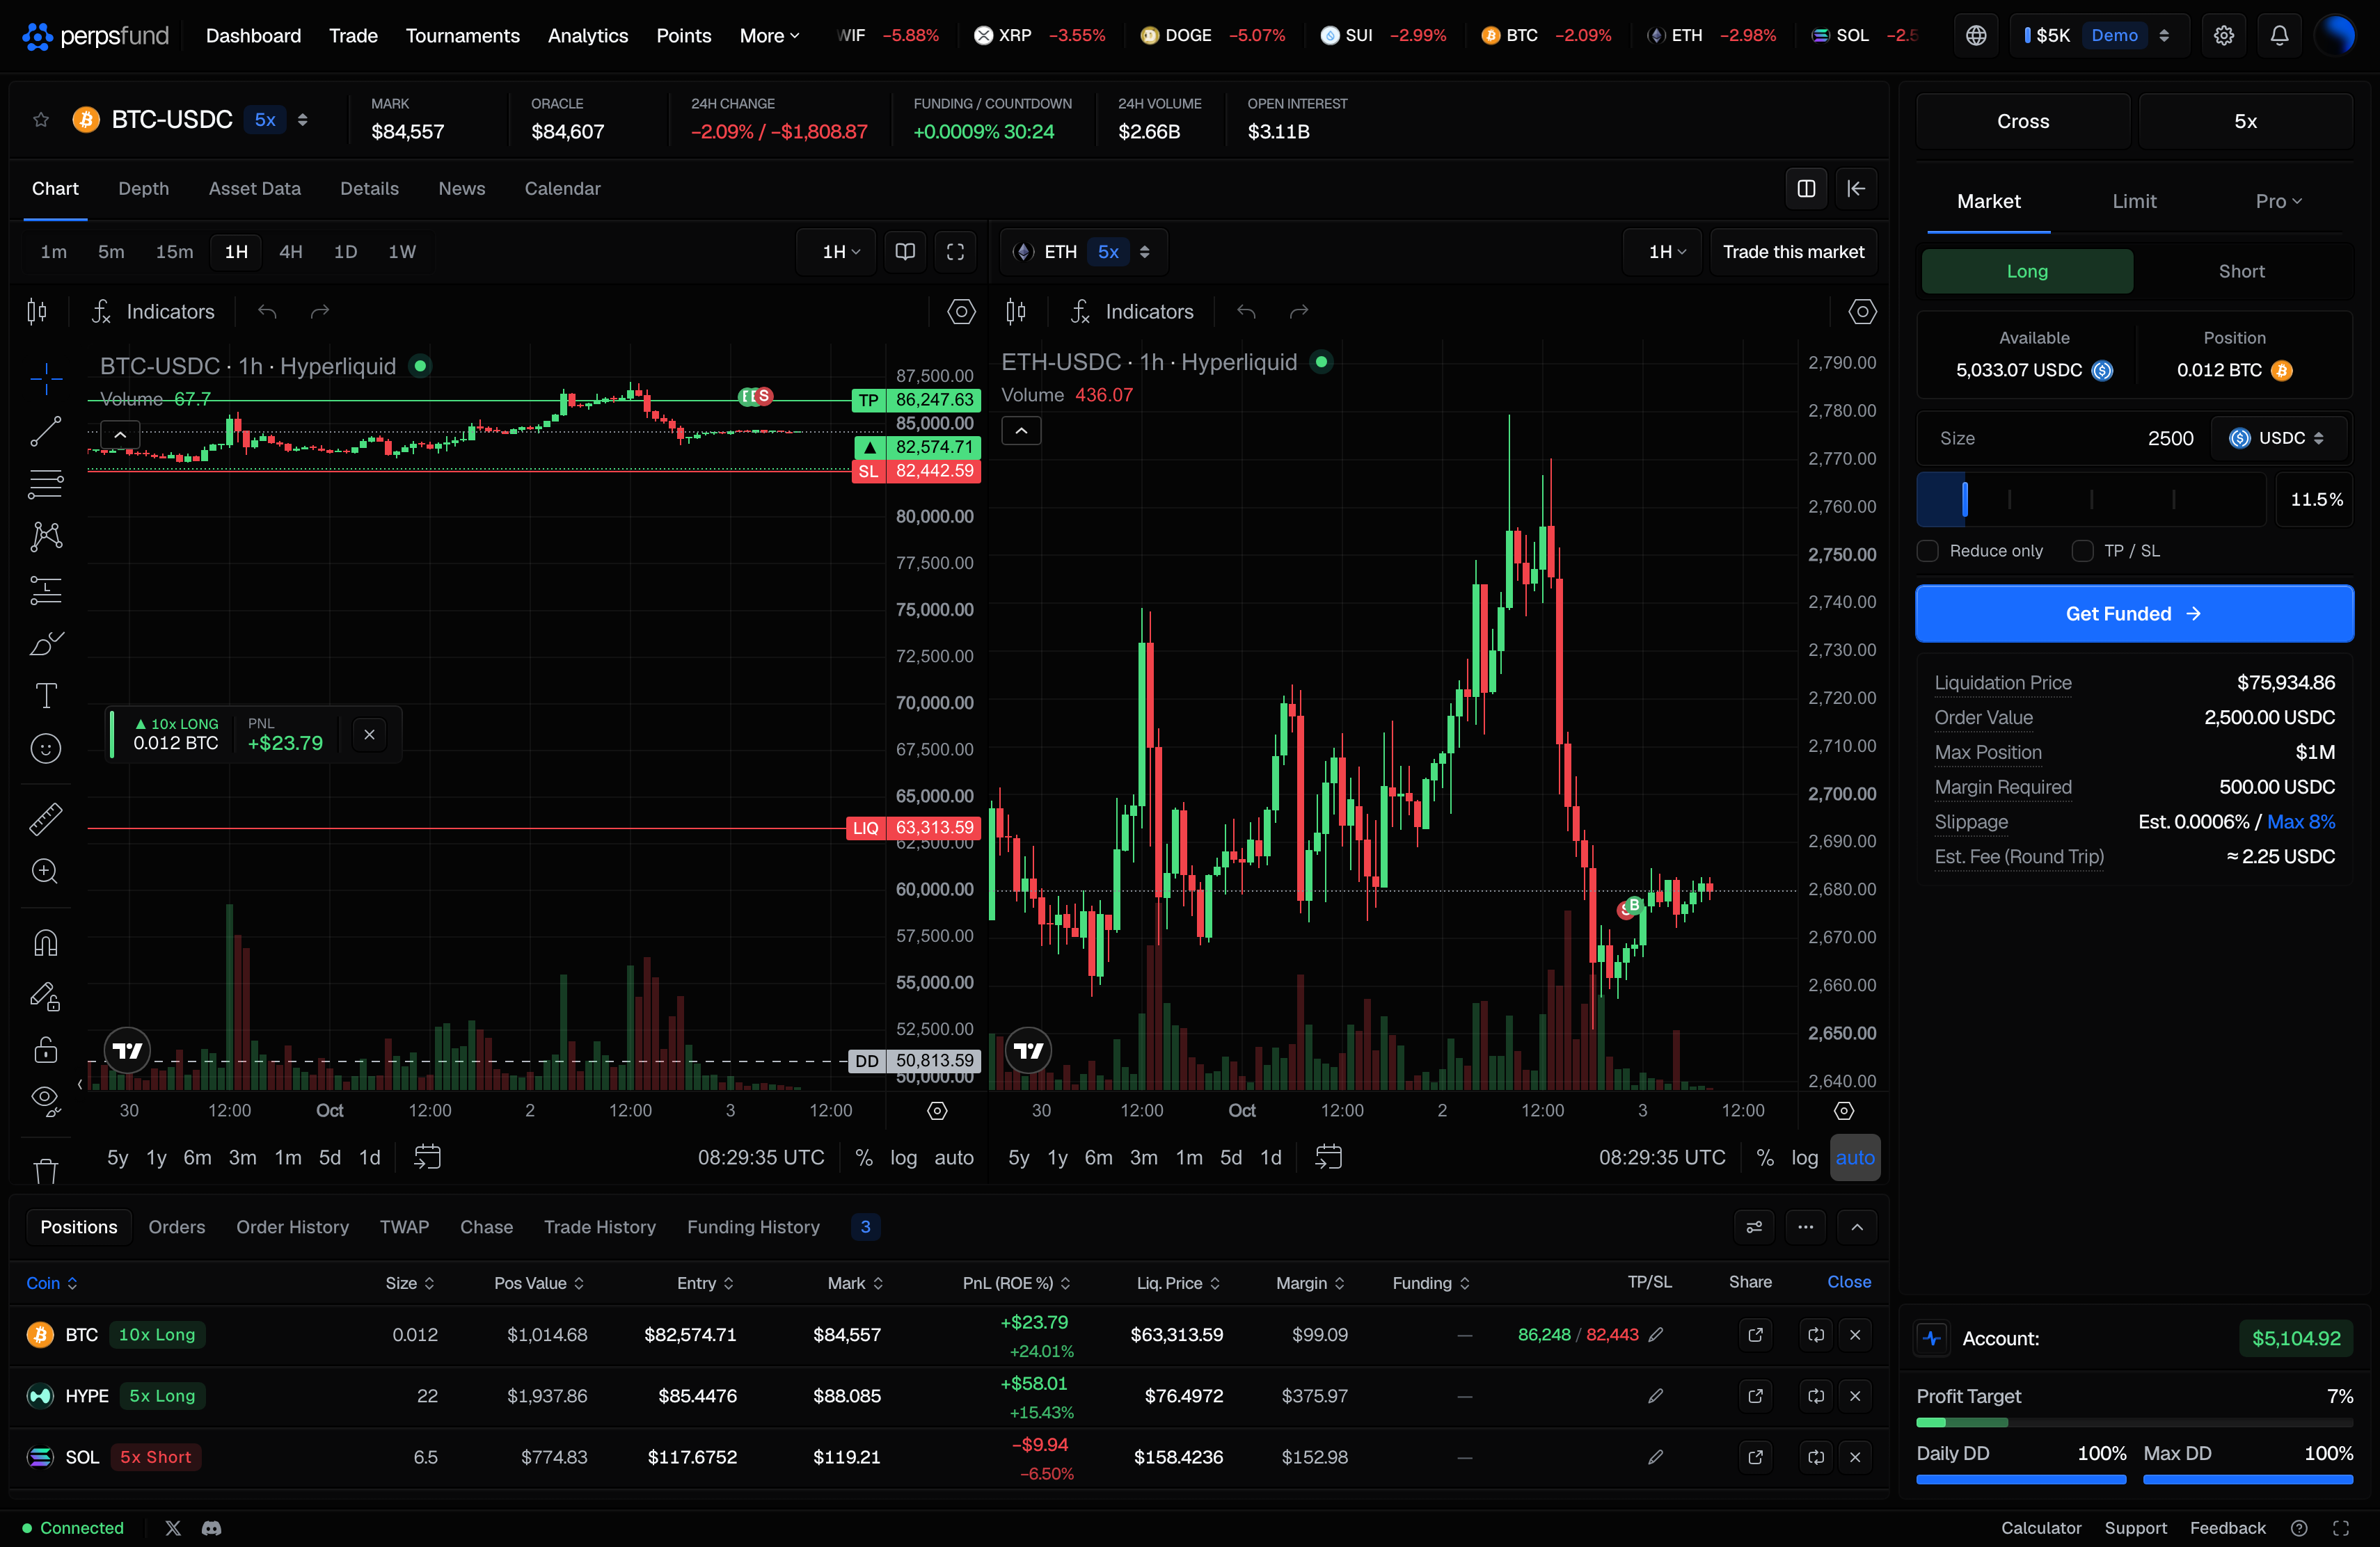Favorite BTC-USDC with the star icon
This screenshot has width=2380, height=1547.
[41, 120]
